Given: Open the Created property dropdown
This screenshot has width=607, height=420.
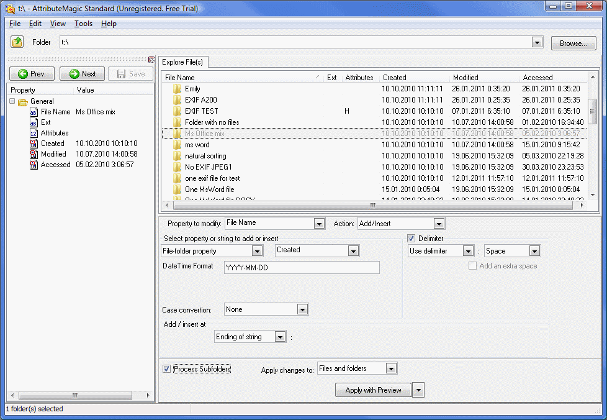Looking at the screenshot, I should (x=353, y=251).
